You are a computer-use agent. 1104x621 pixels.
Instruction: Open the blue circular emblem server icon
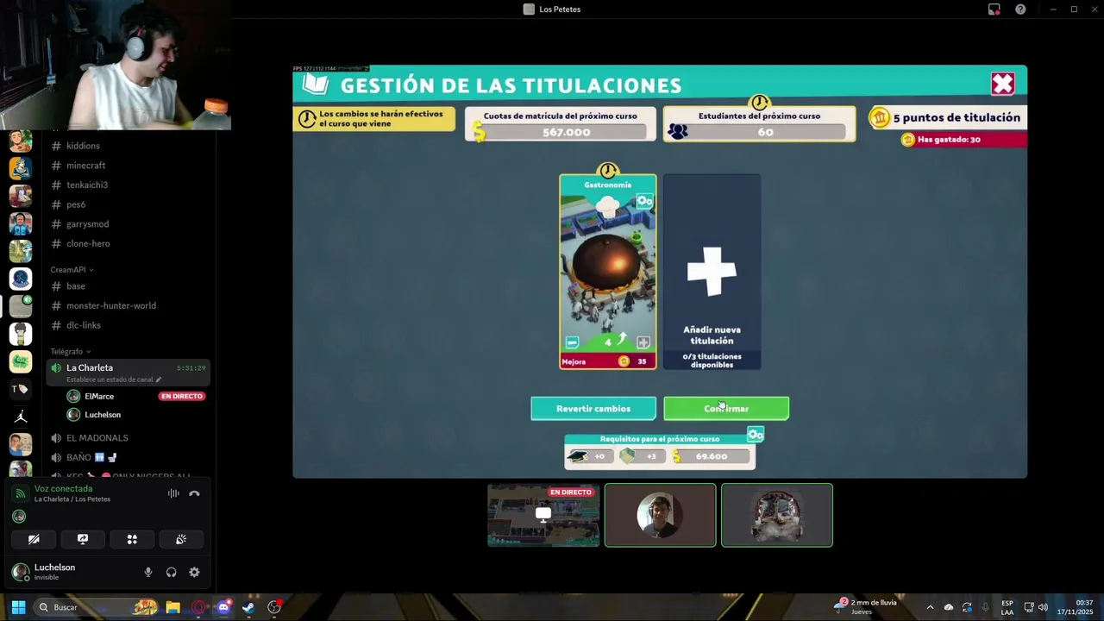21,279
